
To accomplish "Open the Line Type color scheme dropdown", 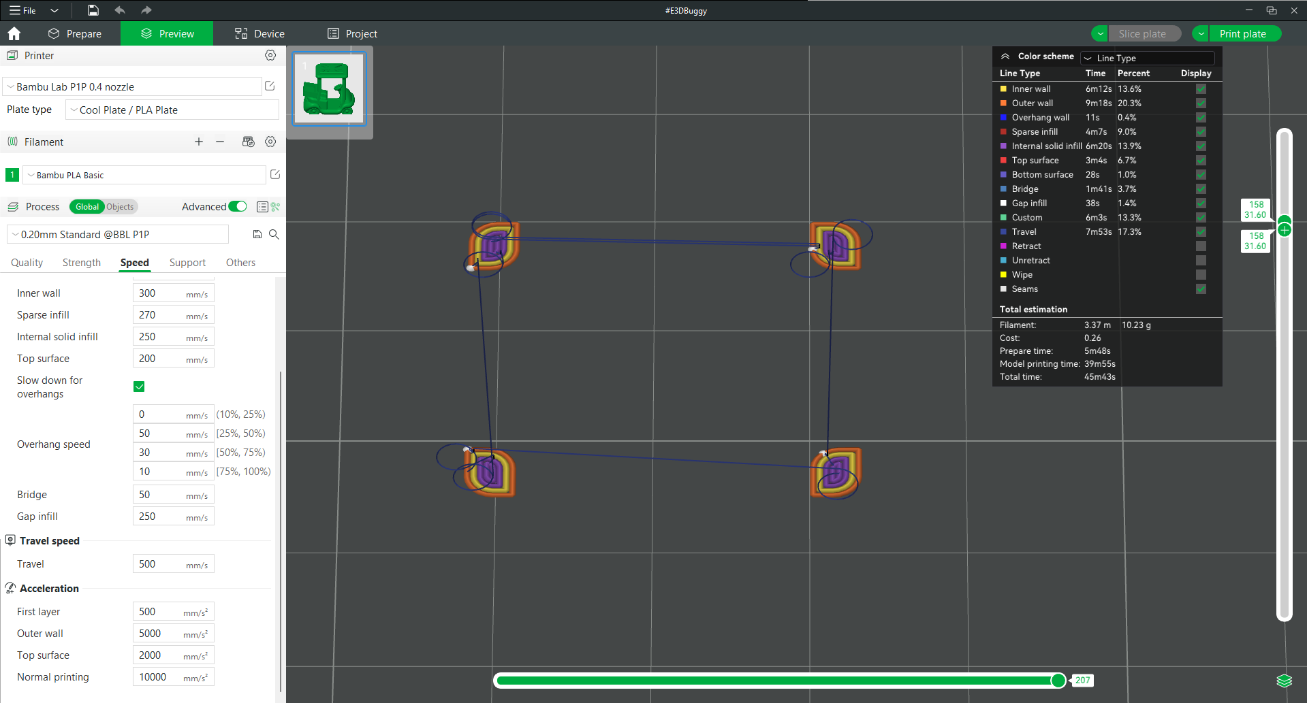I will (1147, 58).
